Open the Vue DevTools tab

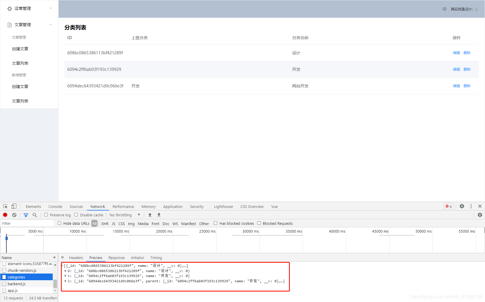click(274, 206)
